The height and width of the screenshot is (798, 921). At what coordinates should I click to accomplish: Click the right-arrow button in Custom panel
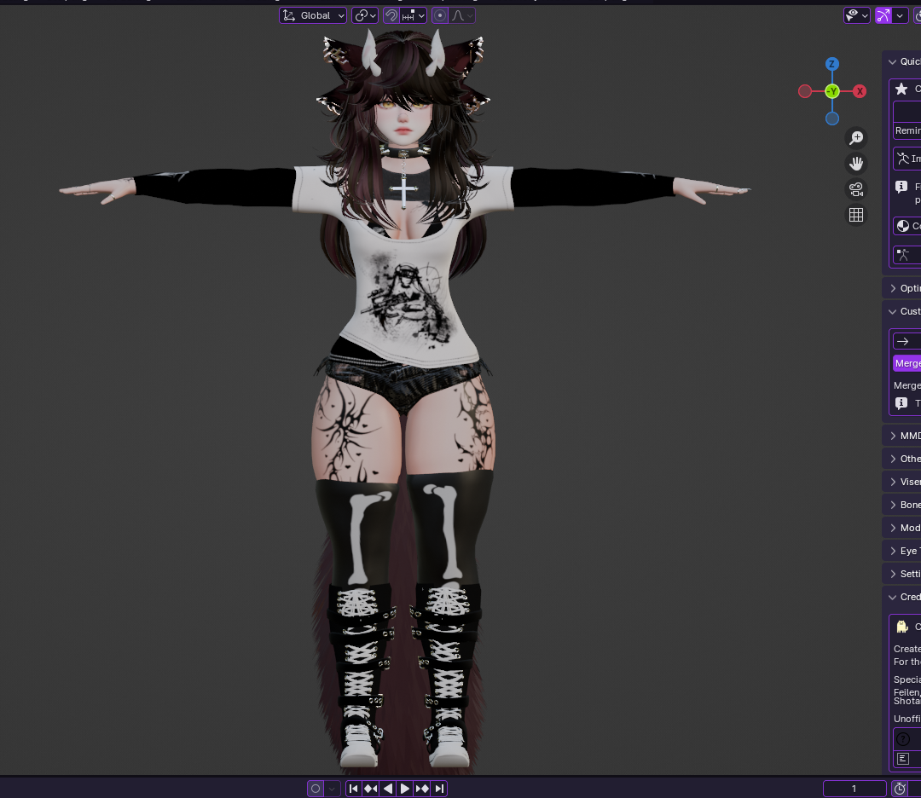[907, 341]
